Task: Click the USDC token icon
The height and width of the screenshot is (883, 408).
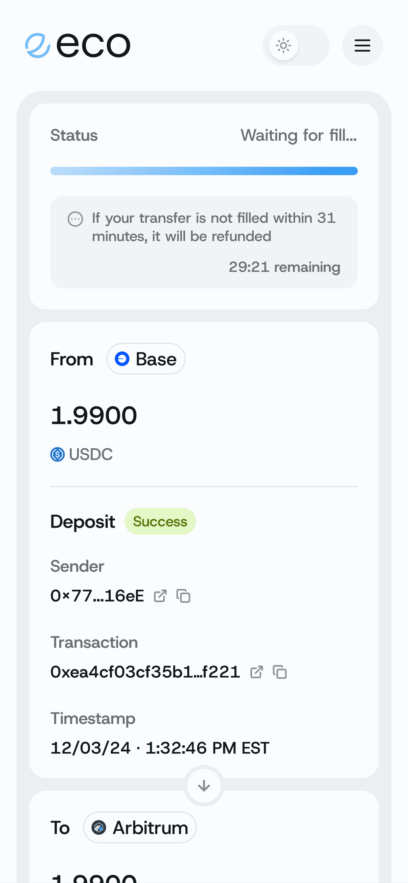Action: coord(58,455)
